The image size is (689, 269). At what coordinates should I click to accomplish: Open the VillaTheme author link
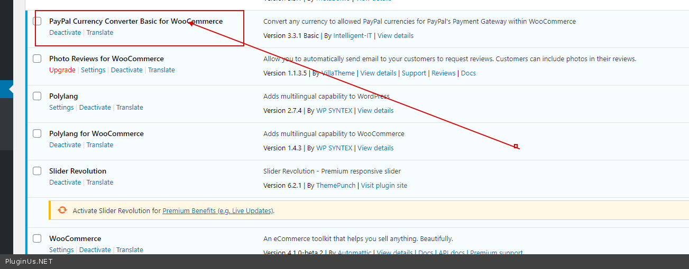pyautogui.click(x=338, y=73)
